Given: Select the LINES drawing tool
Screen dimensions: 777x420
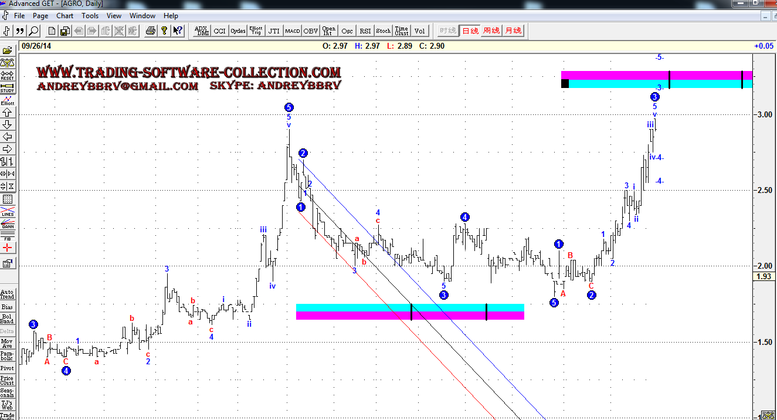Looking at the screenshot, I should [7, 212].
